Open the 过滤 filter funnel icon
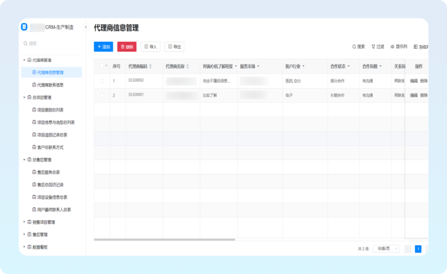 coord(374,46)
